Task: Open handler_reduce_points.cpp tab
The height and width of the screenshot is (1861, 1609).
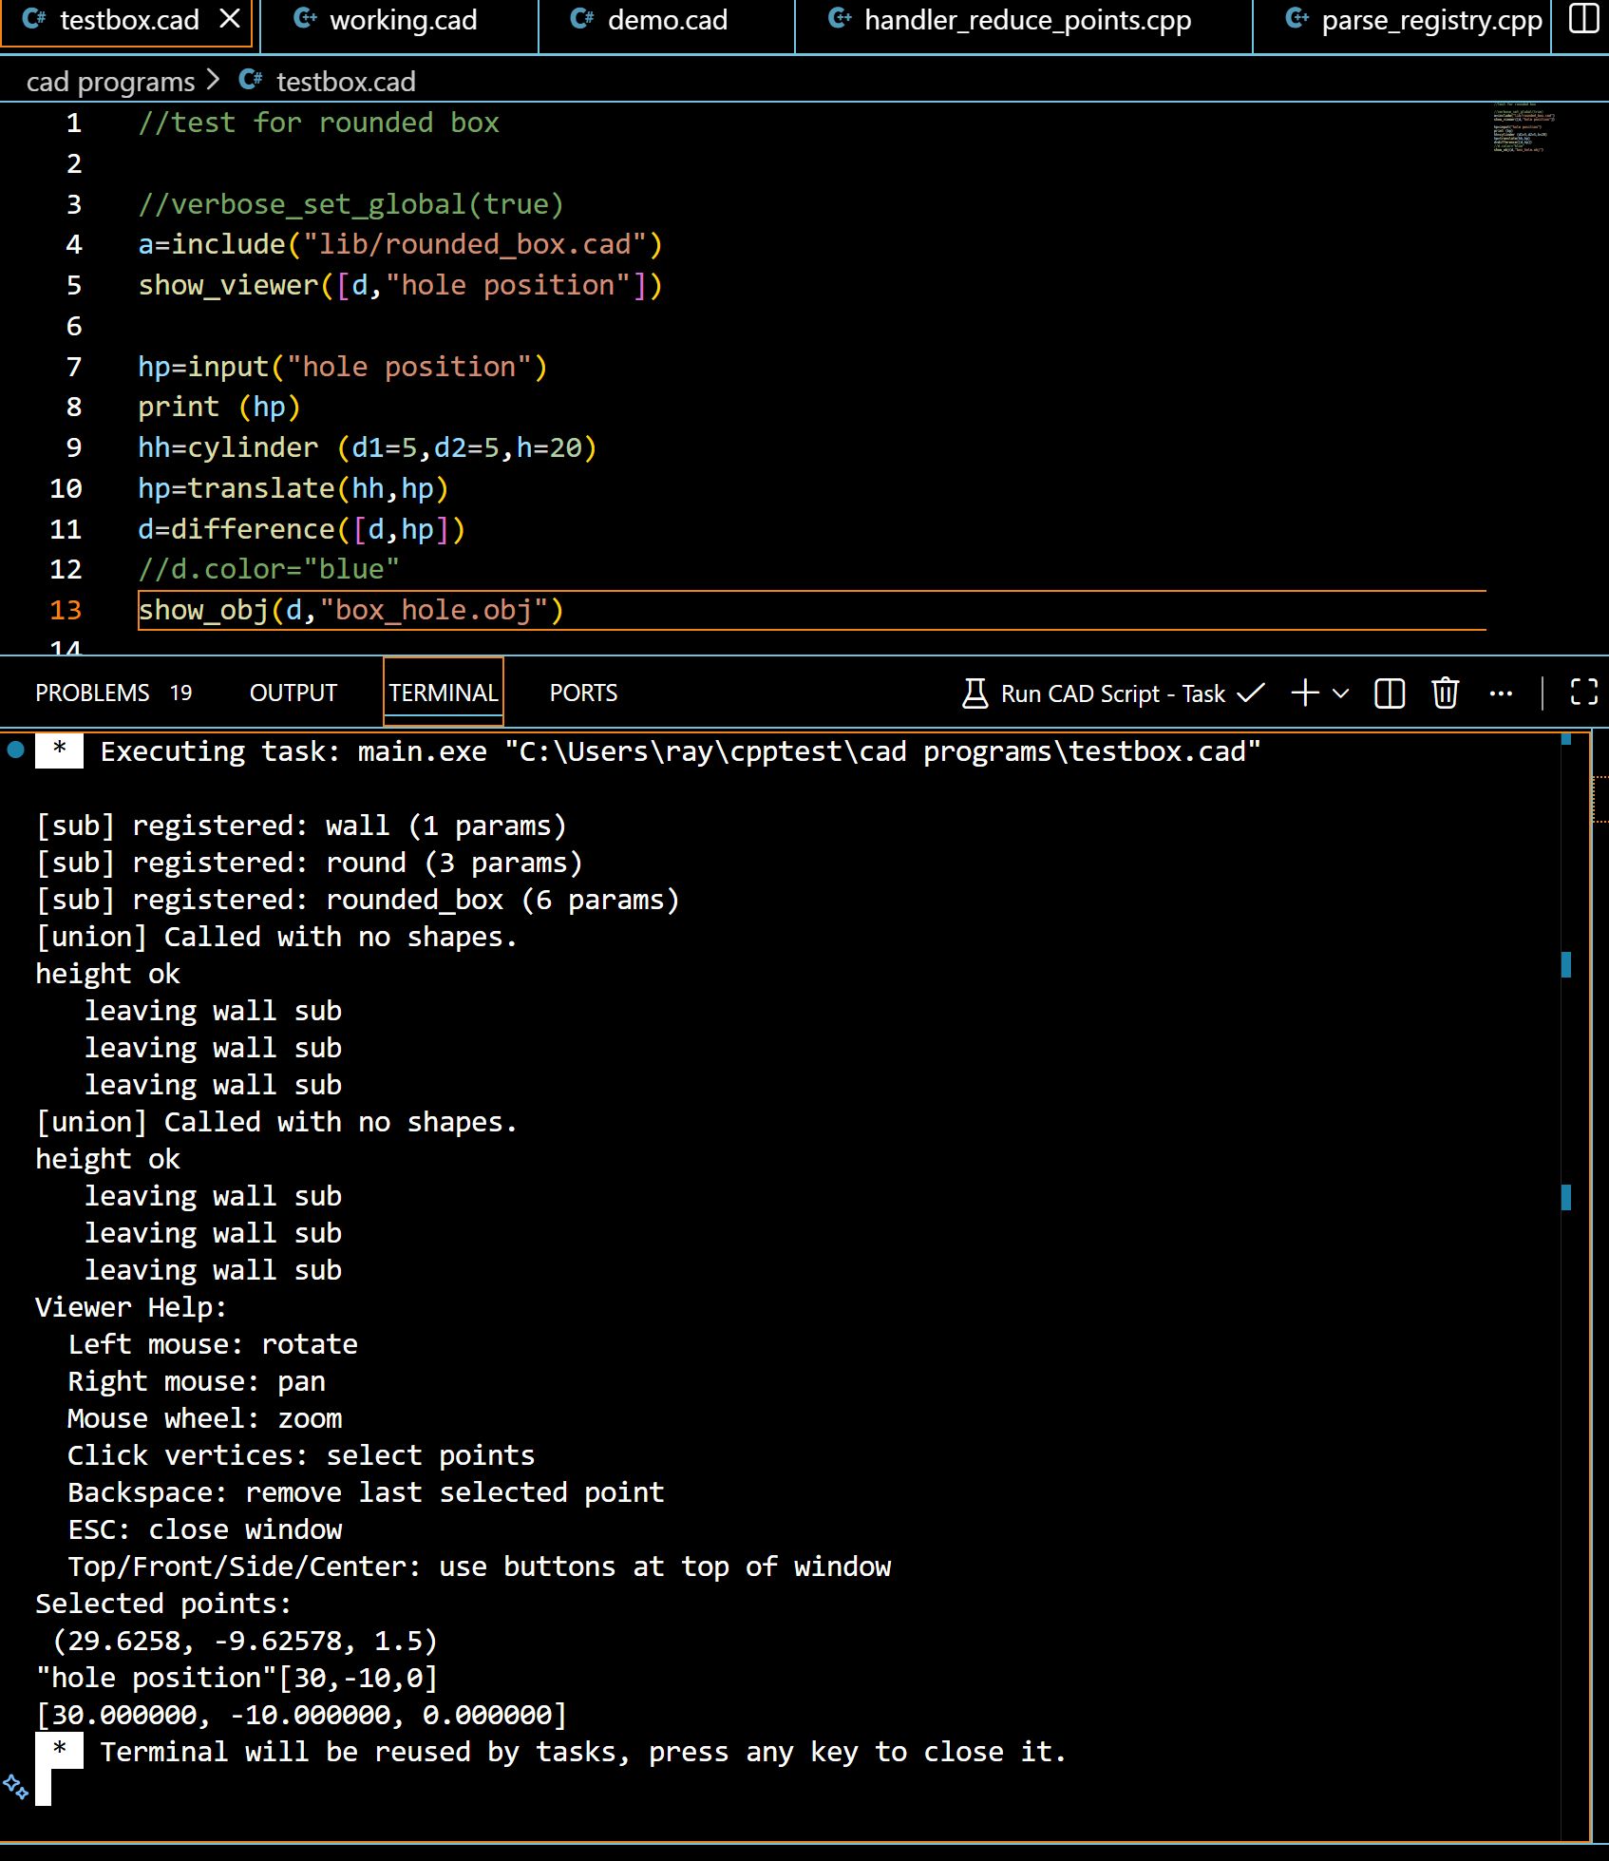Action: (1027, 21)
